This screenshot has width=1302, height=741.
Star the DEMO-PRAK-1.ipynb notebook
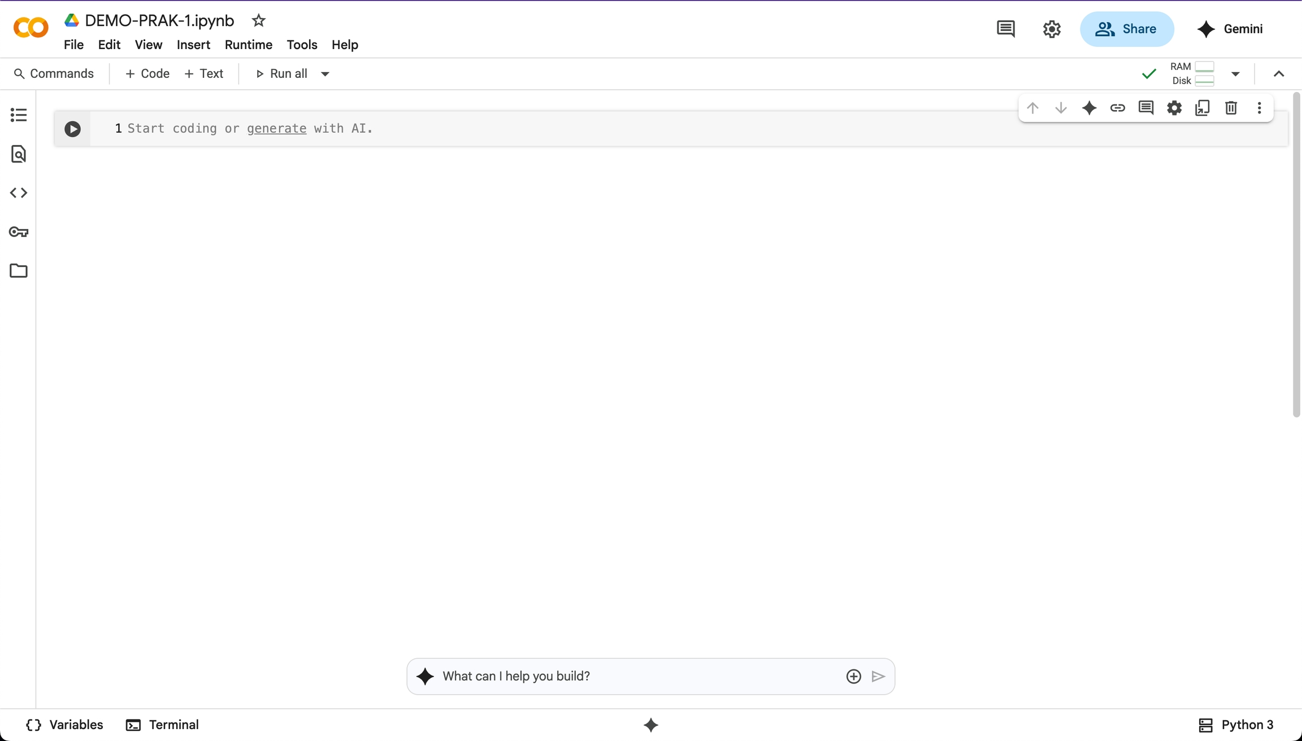[259, 21]
